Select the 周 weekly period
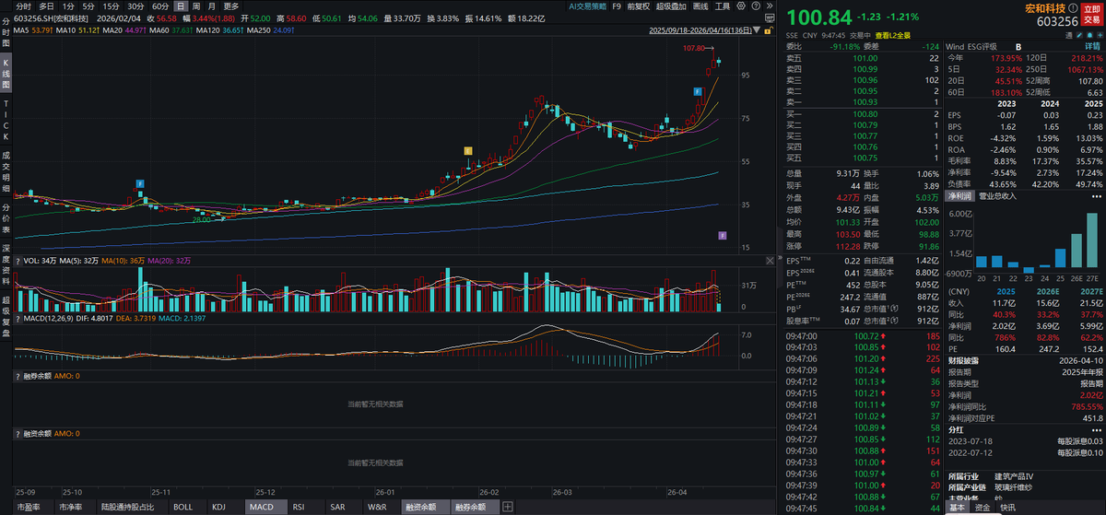This screenshot has width=1106, height=515. tap(196, 6)
